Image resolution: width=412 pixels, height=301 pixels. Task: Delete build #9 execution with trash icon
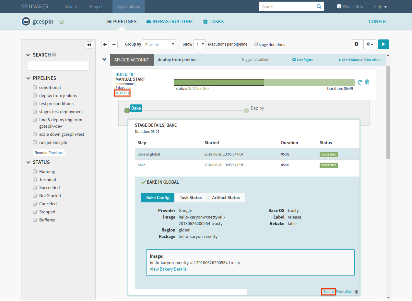(x=367, y=82)
